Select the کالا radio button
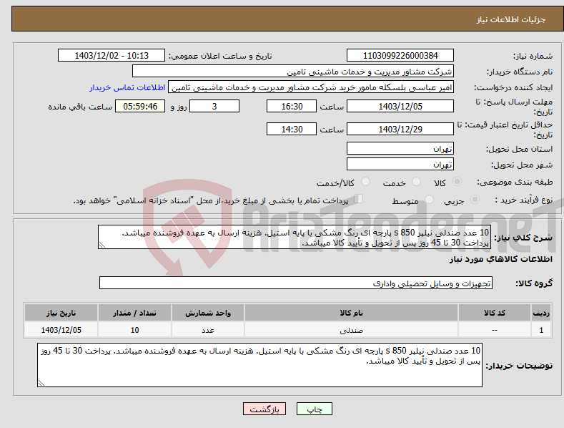Screen dimensions: 564x428 457,182
